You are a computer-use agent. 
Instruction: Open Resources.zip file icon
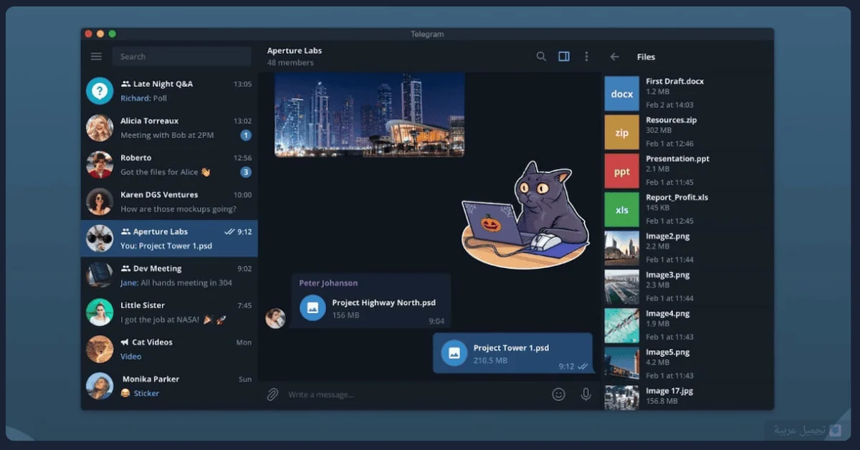pyautogui.click(x=621, y=133)
